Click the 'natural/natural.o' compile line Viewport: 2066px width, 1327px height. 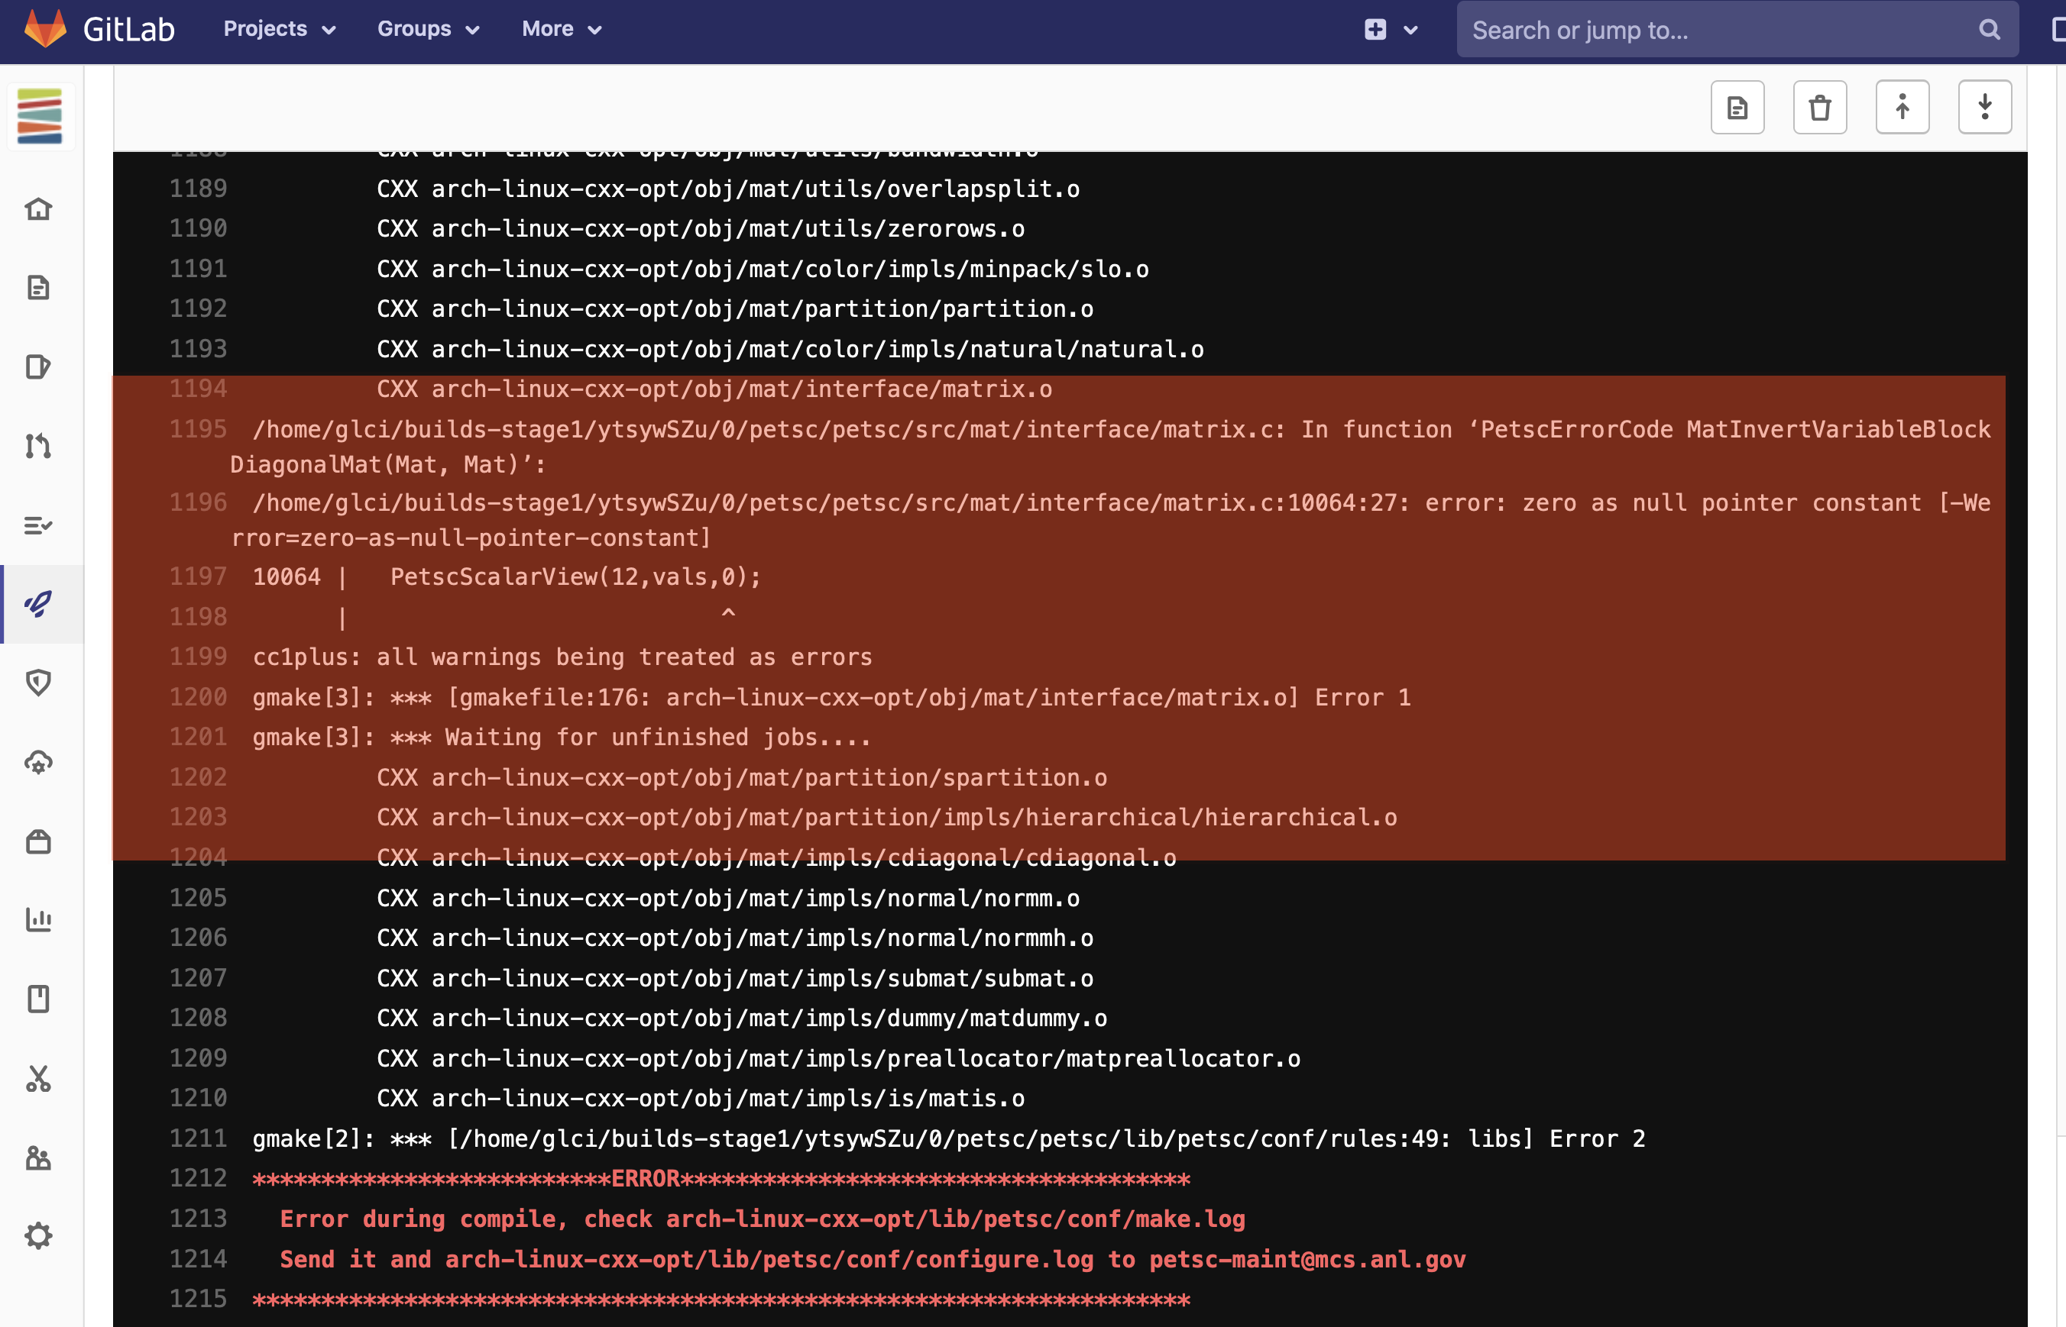790,350
